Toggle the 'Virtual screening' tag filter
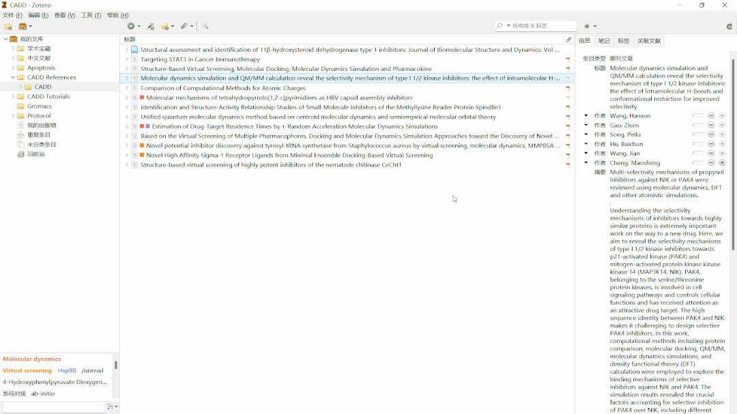Viewport: 737px width, 414px height. [27, 370]
